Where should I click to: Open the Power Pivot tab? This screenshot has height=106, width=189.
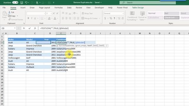[x=122, y=8]
